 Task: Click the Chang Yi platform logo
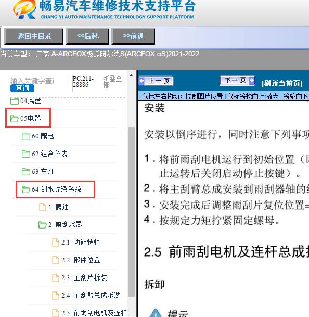point(24,9)
